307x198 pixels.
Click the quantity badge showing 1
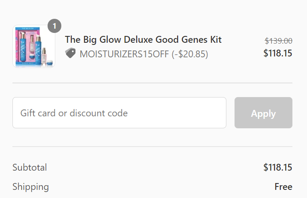pyautogui.click(x=54, y=26)
